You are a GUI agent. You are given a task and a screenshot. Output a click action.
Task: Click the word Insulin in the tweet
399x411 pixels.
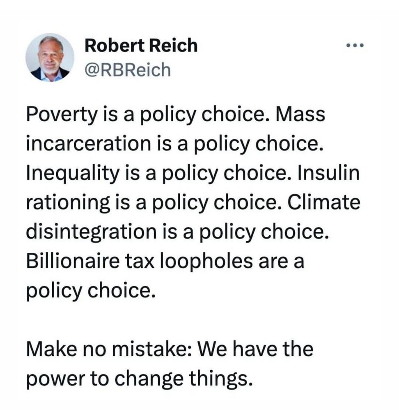(328, 173)
